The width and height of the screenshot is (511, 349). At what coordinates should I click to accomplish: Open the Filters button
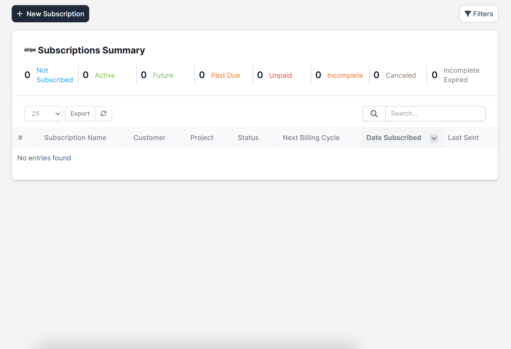(479, 14)
